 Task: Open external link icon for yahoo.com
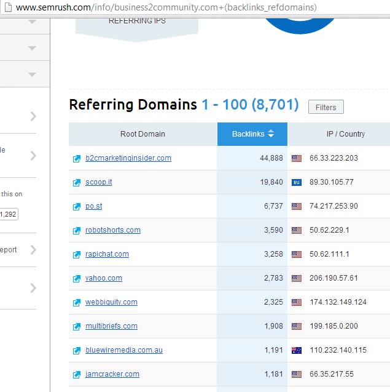point(77,279)
